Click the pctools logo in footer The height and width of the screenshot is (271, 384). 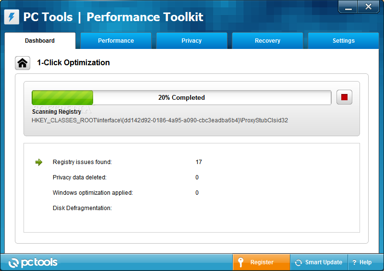[x=33, y=262]
